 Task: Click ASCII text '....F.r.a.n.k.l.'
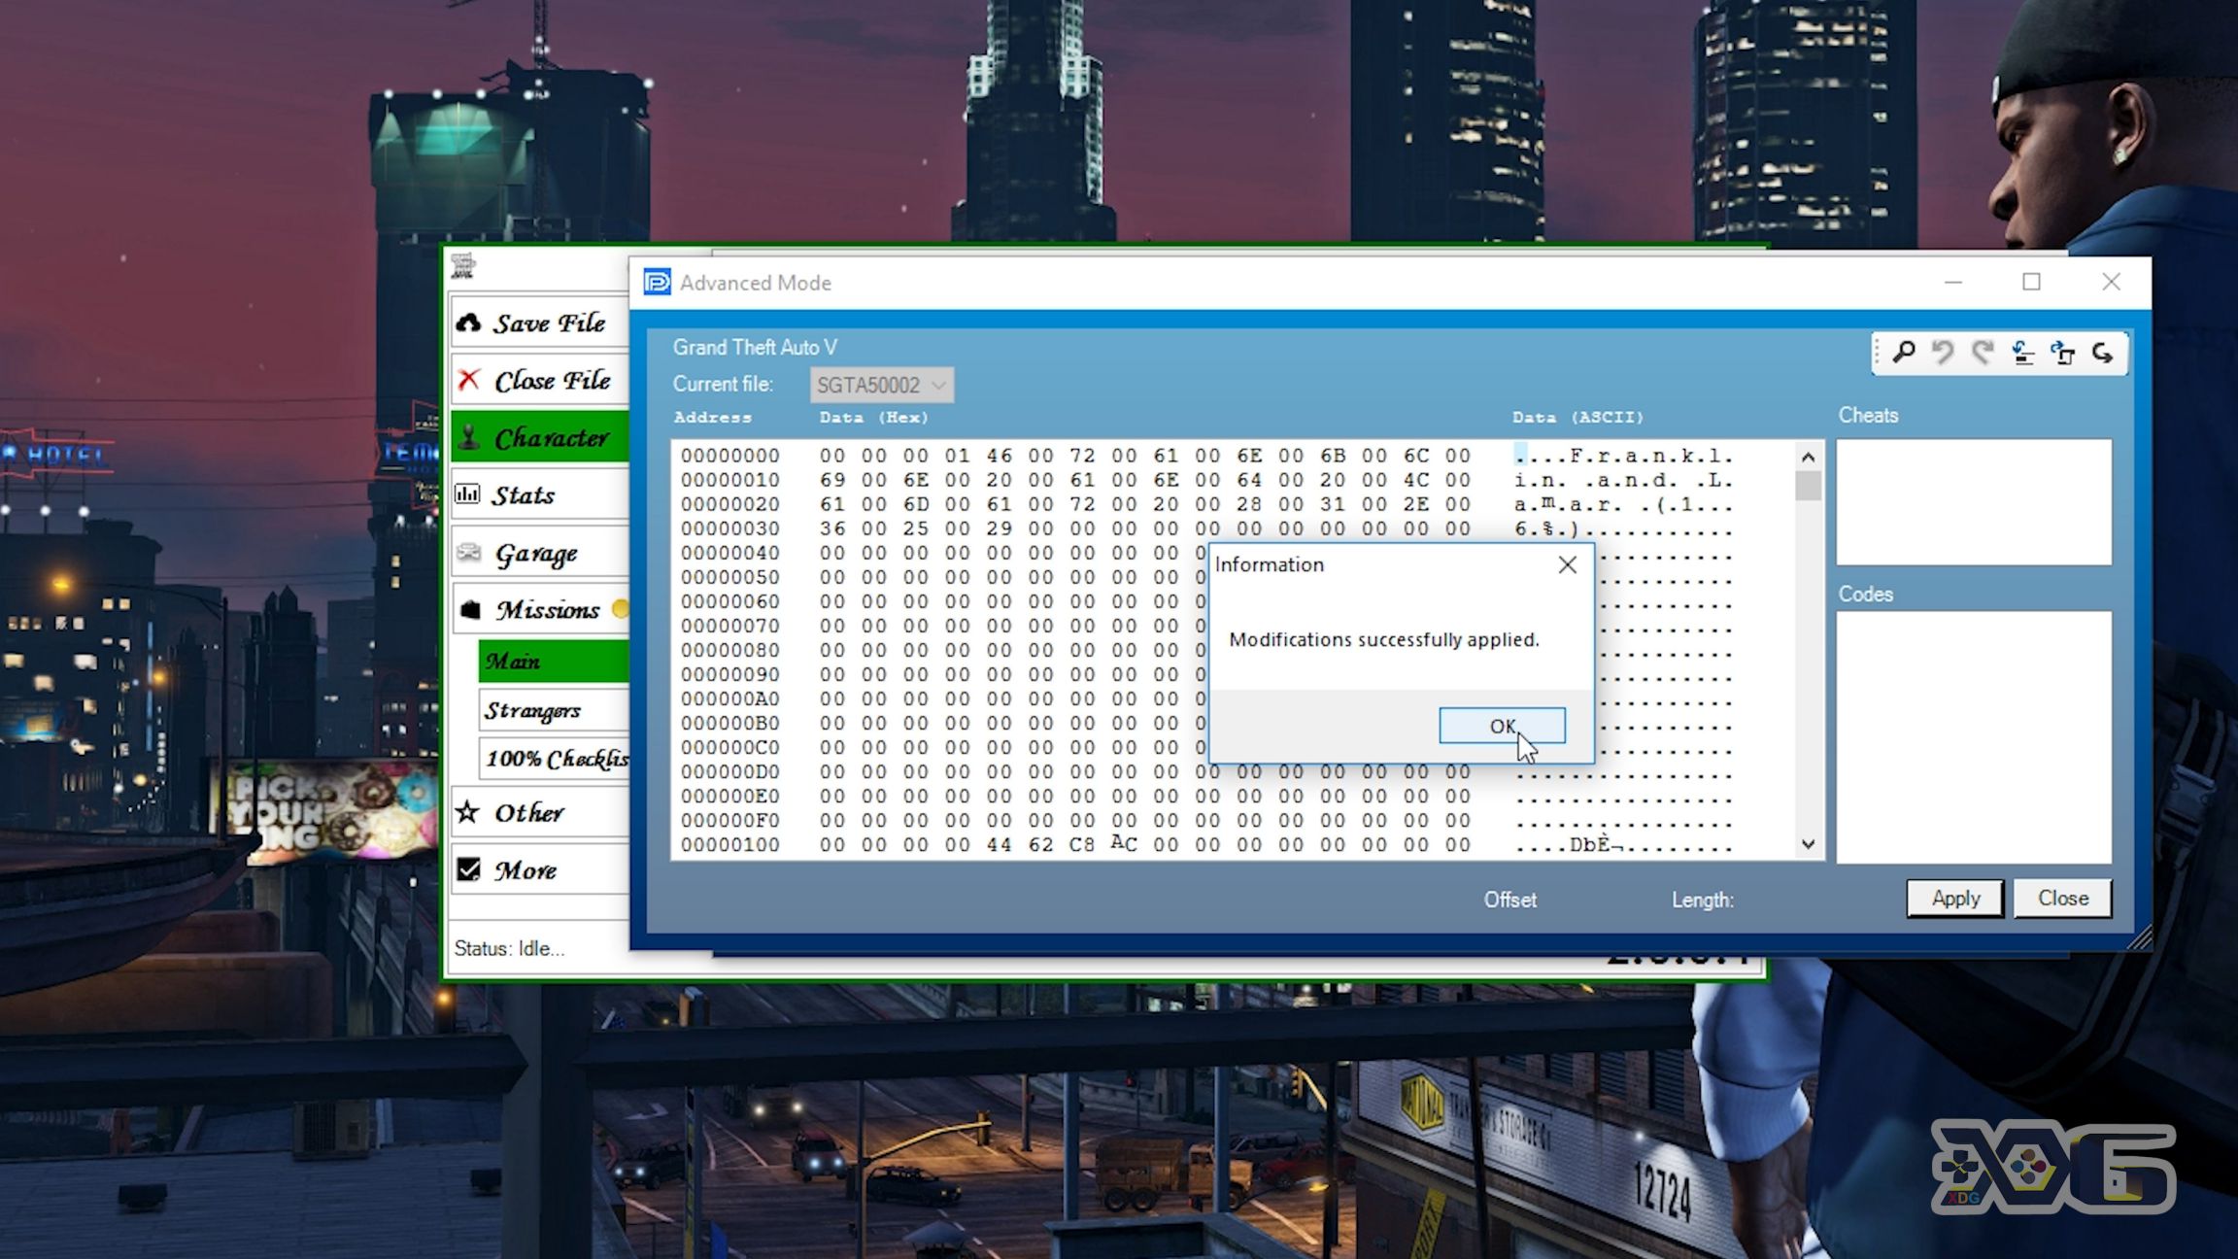[1623, 456]
